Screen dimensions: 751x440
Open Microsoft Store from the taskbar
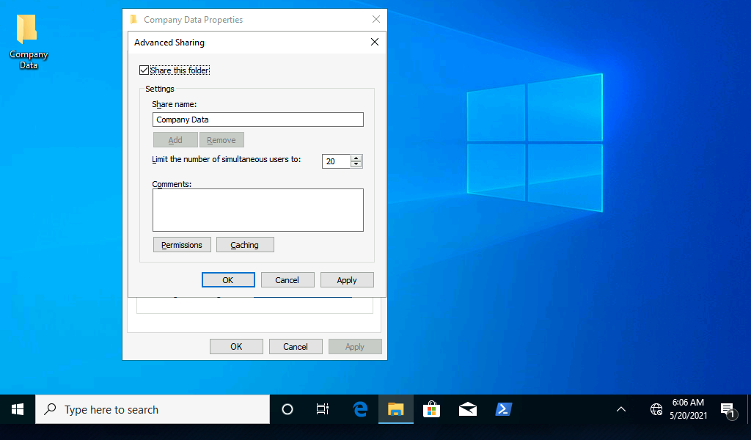click(431, 409)
